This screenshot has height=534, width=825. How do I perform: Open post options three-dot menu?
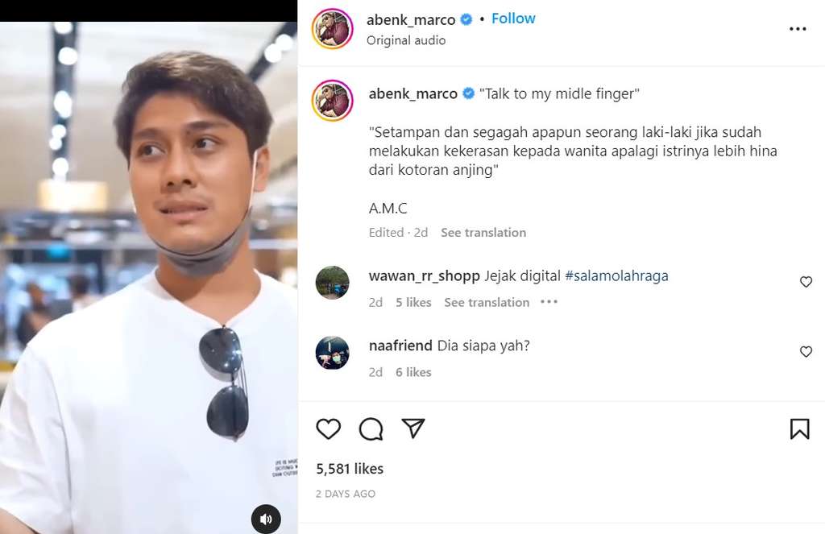pos(798,29)
